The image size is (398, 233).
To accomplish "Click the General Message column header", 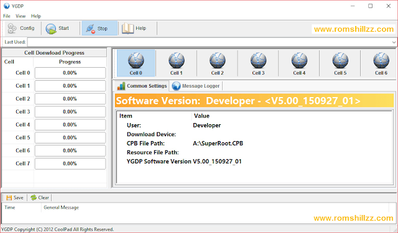I will (215, 208).
